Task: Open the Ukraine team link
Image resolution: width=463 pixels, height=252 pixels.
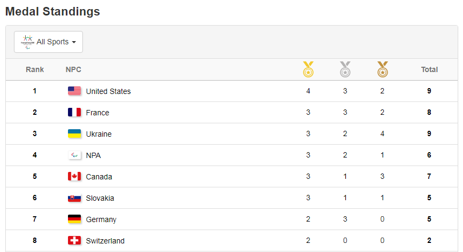Action: click(x=98, y=134)
